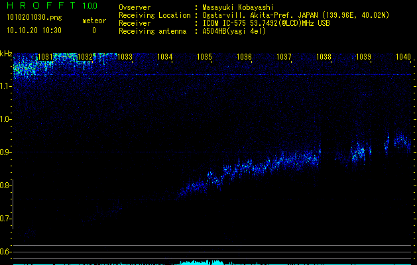Click the 1035 time marker
The height and width of the screenshot is (265, 417).
pos(204,56)
